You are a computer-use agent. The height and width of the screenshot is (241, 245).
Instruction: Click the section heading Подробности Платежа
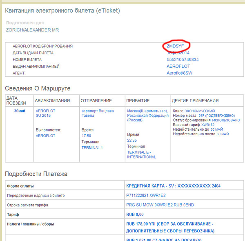[36, 174]
